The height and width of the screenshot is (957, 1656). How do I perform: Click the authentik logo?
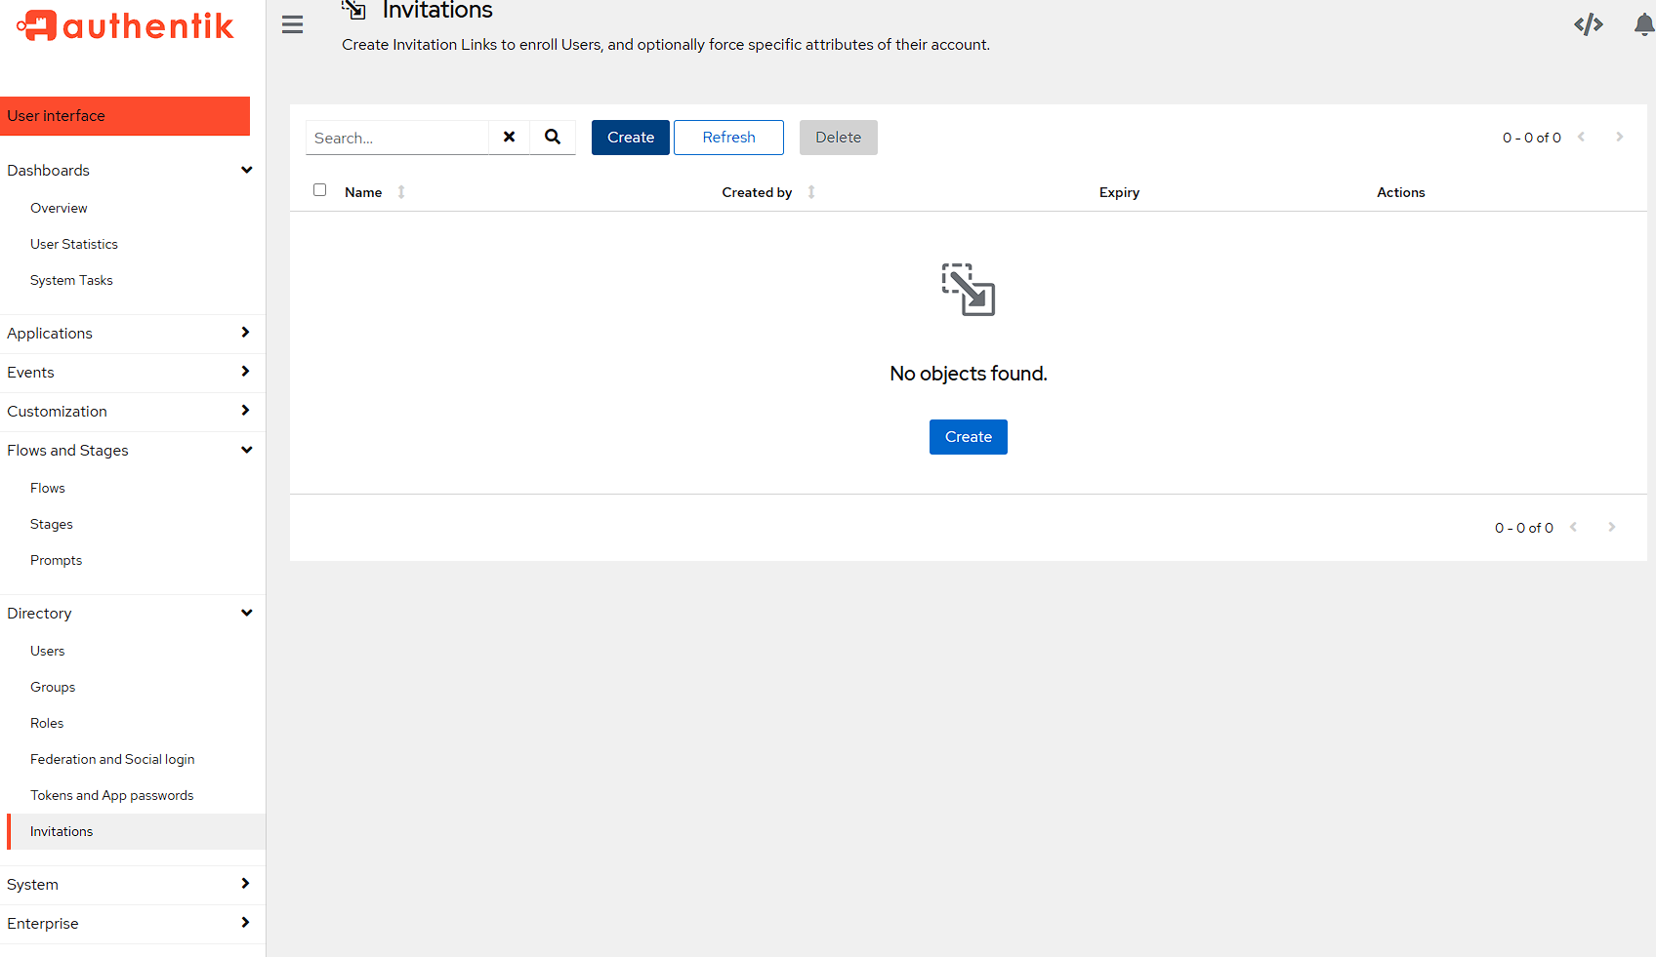pos(126,26)
